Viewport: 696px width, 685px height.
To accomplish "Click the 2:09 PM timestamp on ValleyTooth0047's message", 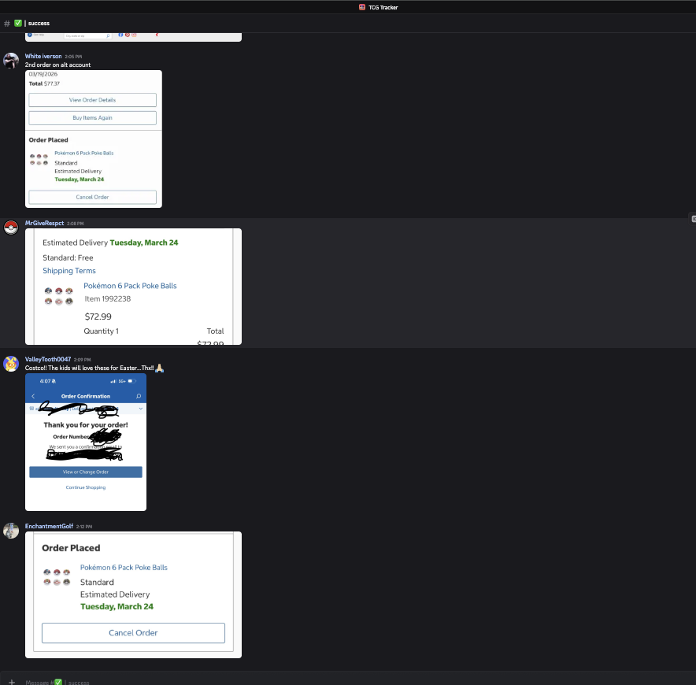I will click(83, 360).
